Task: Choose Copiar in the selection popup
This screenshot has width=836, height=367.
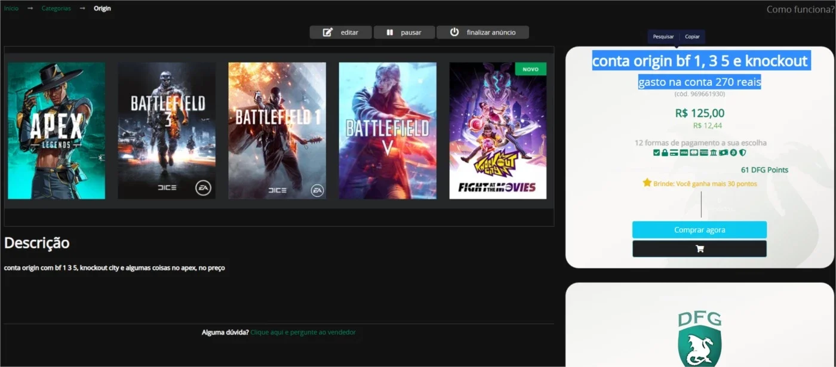Action: [x=692, y=37]
